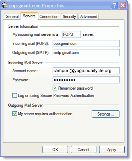
Task: Select the Servers tab
Action: click(29, 16)
